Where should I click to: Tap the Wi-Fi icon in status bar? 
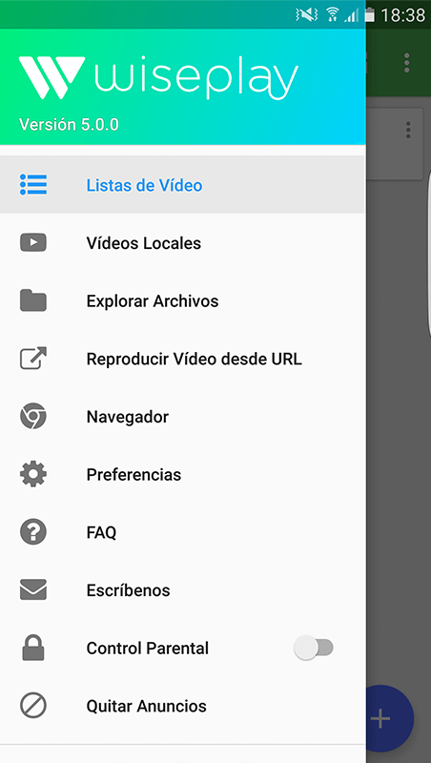[x=332, y=14]
